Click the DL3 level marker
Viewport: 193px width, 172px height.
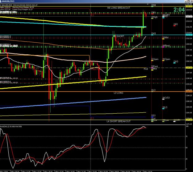click(153, 90)
